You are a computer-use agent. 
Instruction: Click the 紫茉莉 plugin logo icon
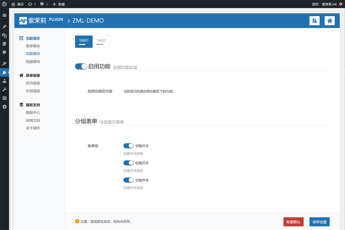[x=23, y=21]
